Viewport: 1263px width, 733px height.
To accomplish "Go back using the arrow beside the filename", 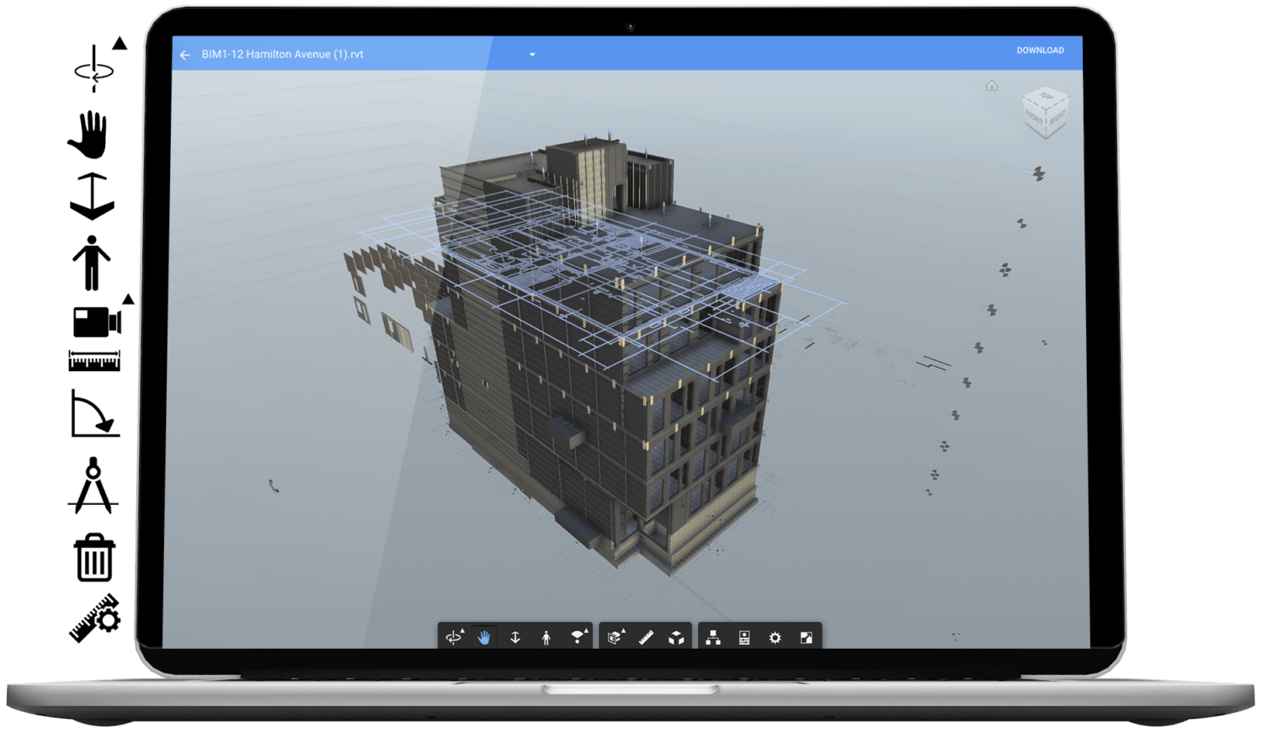I will (x=185, y=54).
